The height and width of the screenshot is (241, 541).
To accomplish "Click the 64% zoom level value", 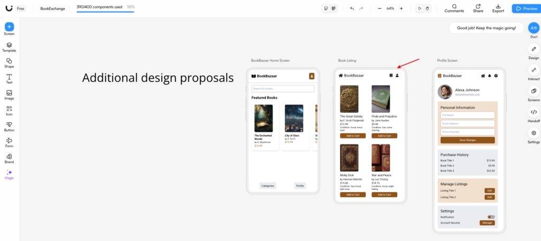I will tap(390, 8).
